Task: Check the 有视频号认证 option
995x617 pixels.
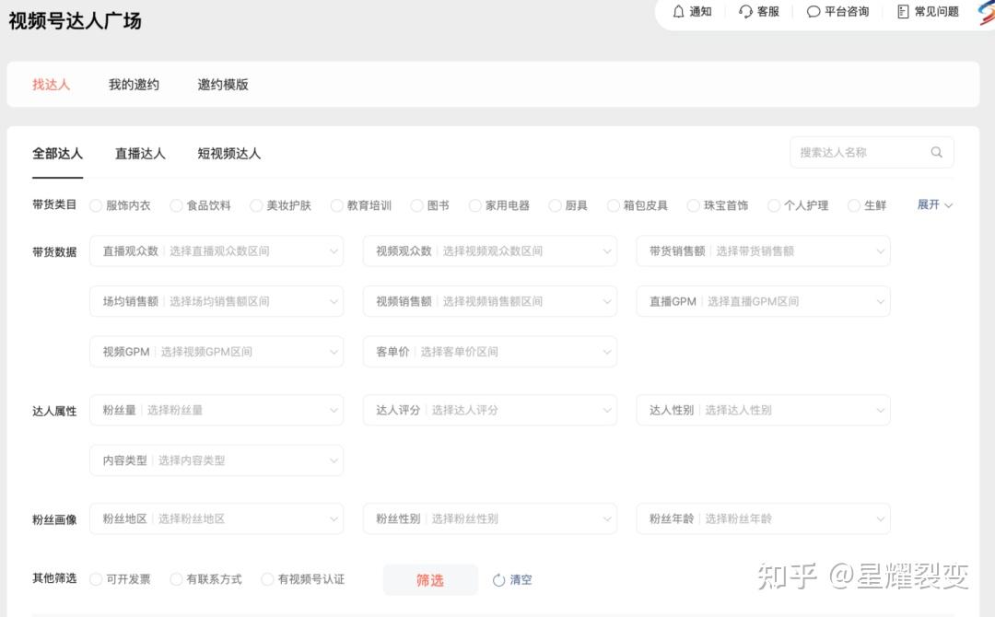Action: point(268,579)
